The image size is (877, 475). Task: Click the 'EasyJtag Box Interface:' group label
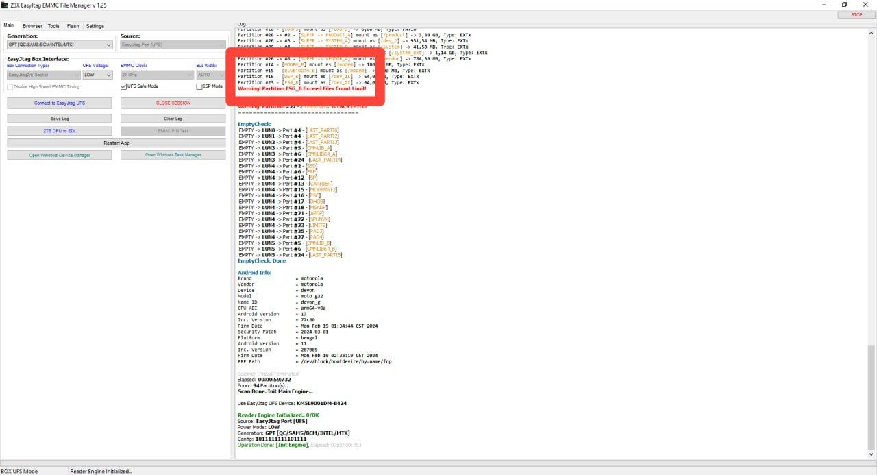point(38,59)
